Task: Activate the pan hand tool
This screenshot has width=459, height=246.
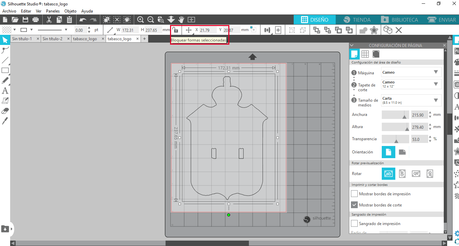Action: point(181,20)
